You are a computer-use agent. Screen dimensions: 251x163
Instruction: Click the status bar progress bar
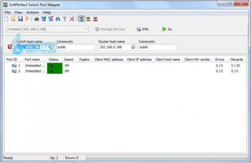click(167, 158)
